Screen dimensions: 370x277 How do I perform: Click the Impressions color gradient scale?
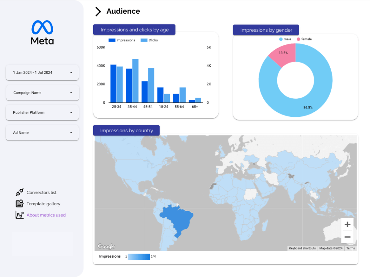pos(139,256)
